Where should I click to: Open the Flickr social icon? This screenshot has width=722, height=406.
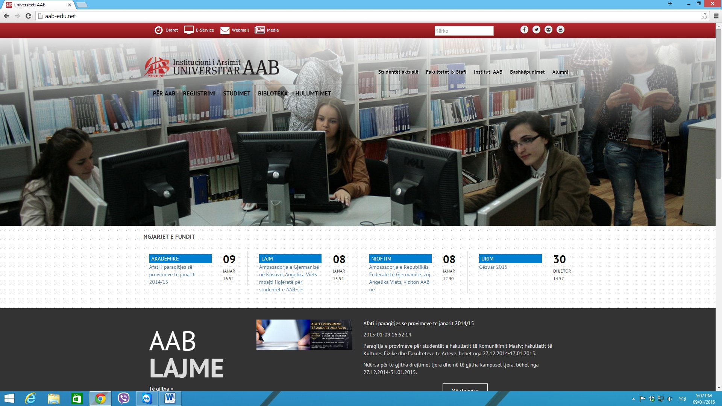click(x=548, y=30)
